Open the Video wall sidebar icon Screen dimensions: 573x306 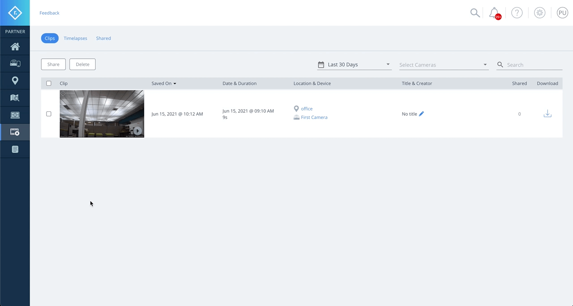pyautogui.click(x=15, y=115)
